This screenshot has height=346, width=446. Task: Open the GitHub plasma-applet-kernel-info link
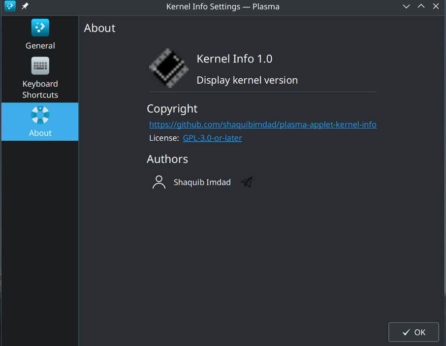(x=263, y=125)
